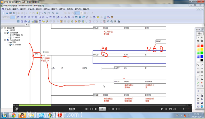
Task: Collapse the 通信设置 tree node
Action: pyautogui.click(x=2, y=28)
